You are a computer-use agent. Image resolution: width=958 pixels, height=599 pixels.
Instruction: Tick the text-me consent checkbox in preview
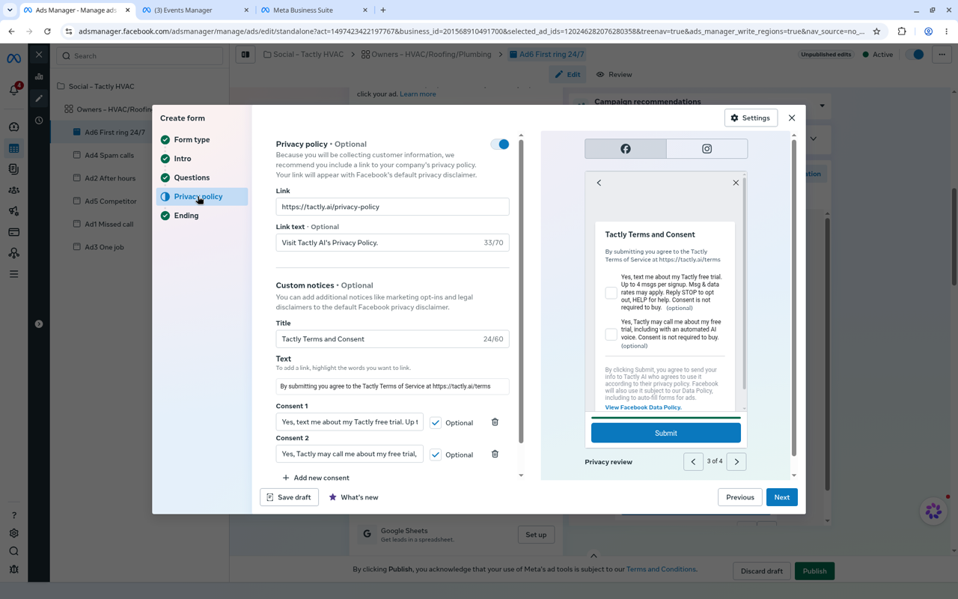pyautogui.click(x=611, y=293)
